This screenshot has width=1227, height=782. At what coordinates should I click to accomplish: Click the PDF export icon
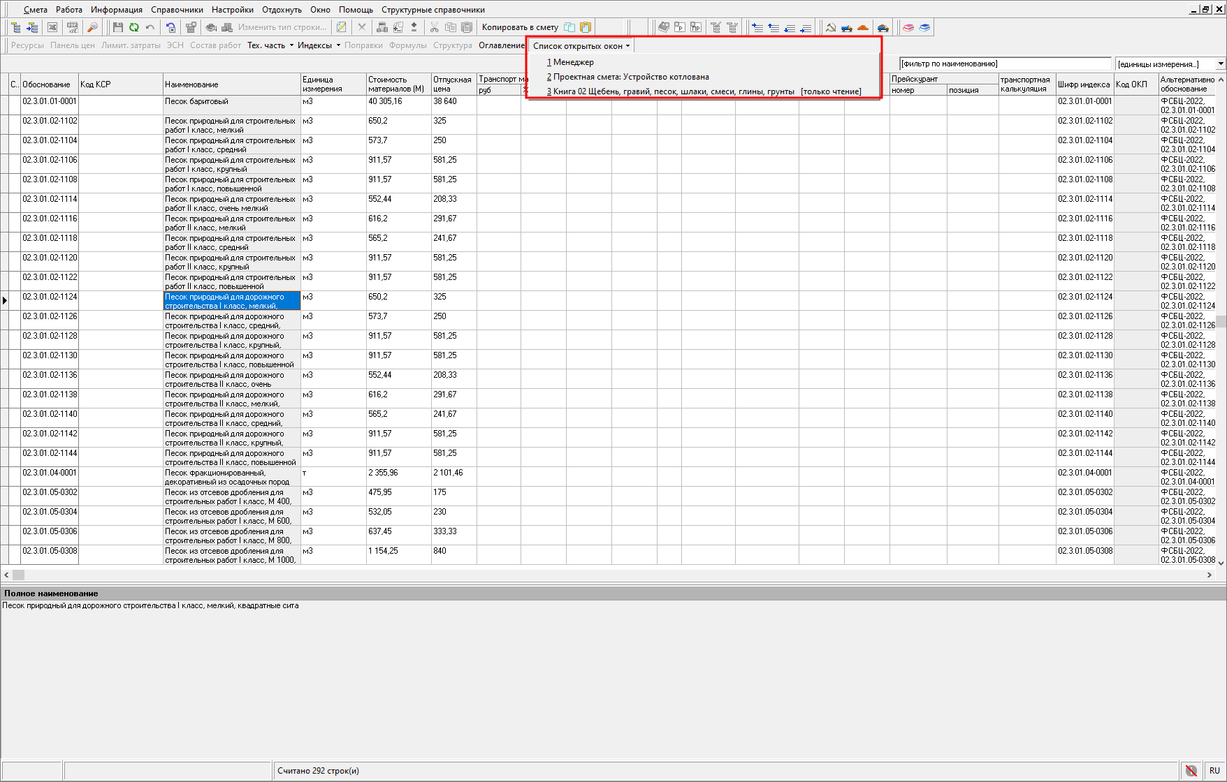pyautogui.click(x=72, y=27)
